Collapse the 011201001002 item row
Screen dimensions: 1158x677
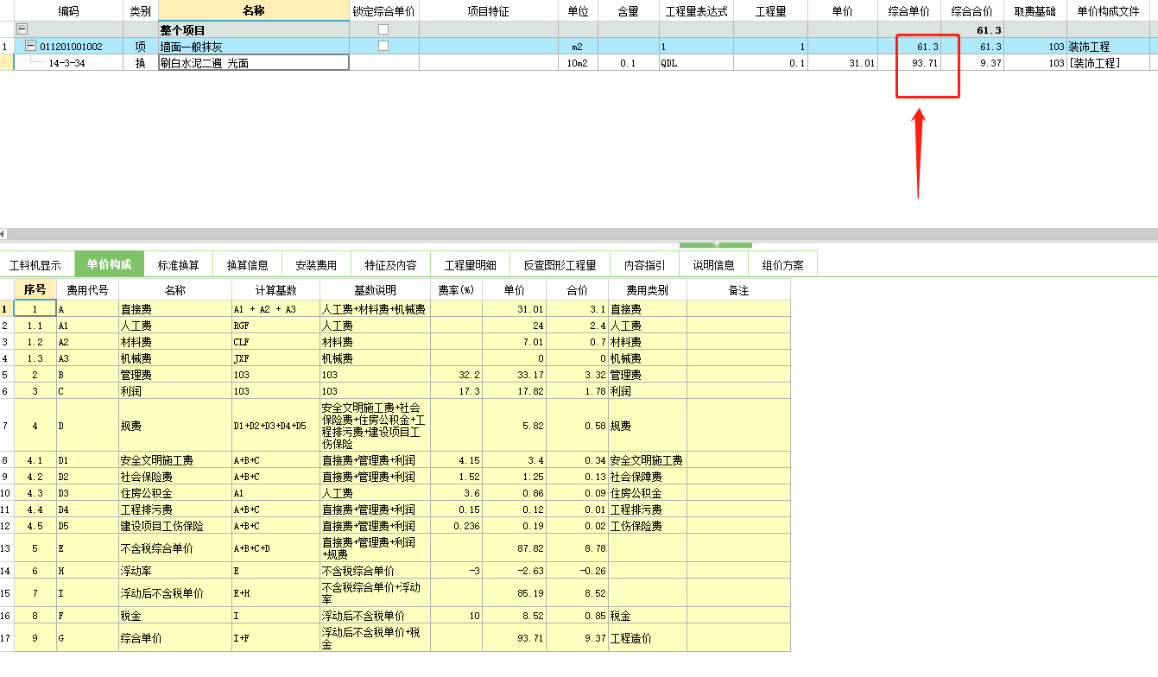point(31,46)
